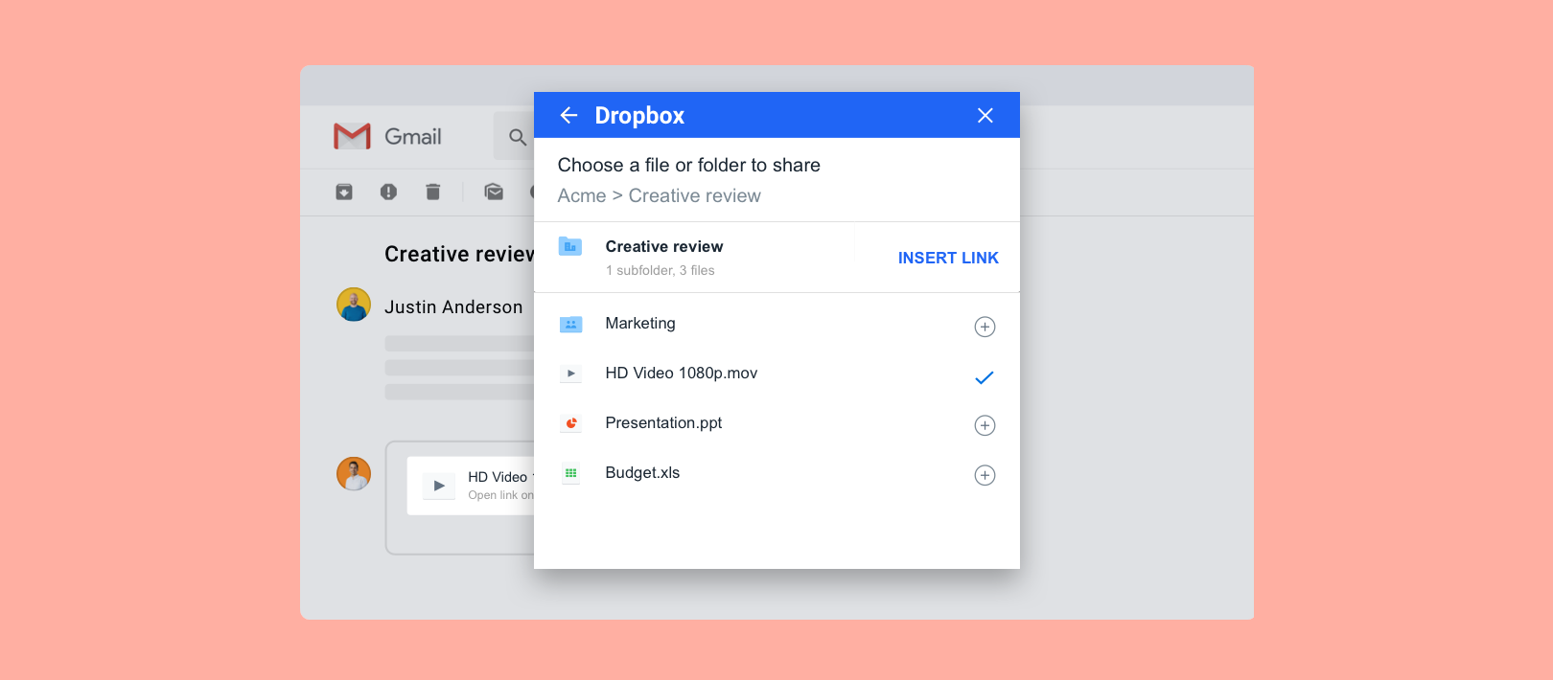Select Budget.xls file name
Screen dimensions: 1553x680
(x=642, y=473)
